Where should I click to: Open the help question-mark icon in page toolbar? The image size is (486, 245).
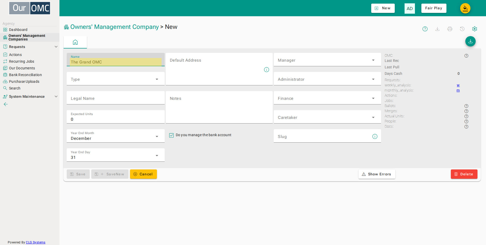pos(425,29)
